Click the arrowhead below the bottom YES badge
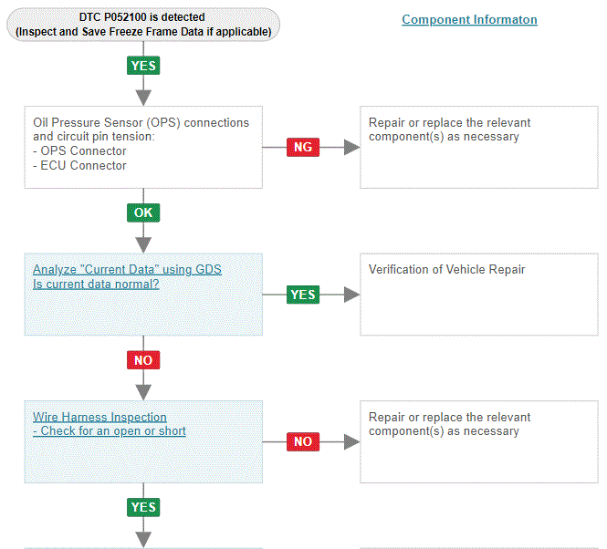Image resolution: width=607 pixels, height=549 pixels. [143, 540]
